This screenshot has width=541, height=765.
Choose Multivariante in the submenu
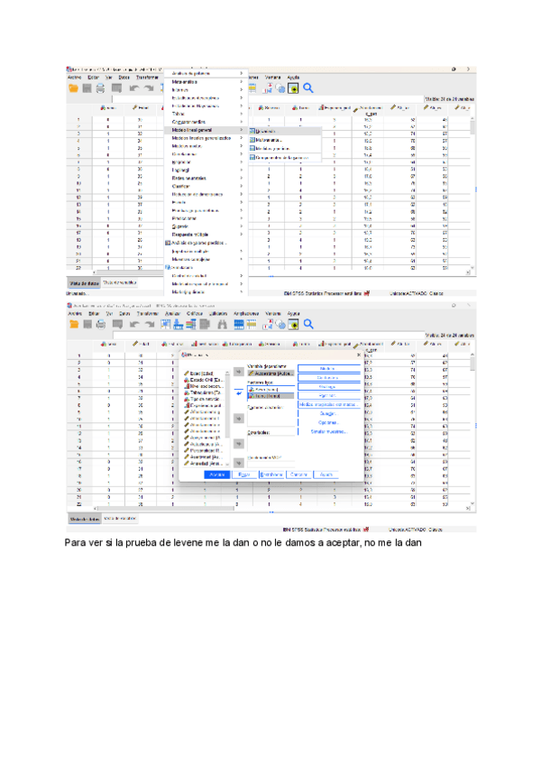[x=284, y=140]
